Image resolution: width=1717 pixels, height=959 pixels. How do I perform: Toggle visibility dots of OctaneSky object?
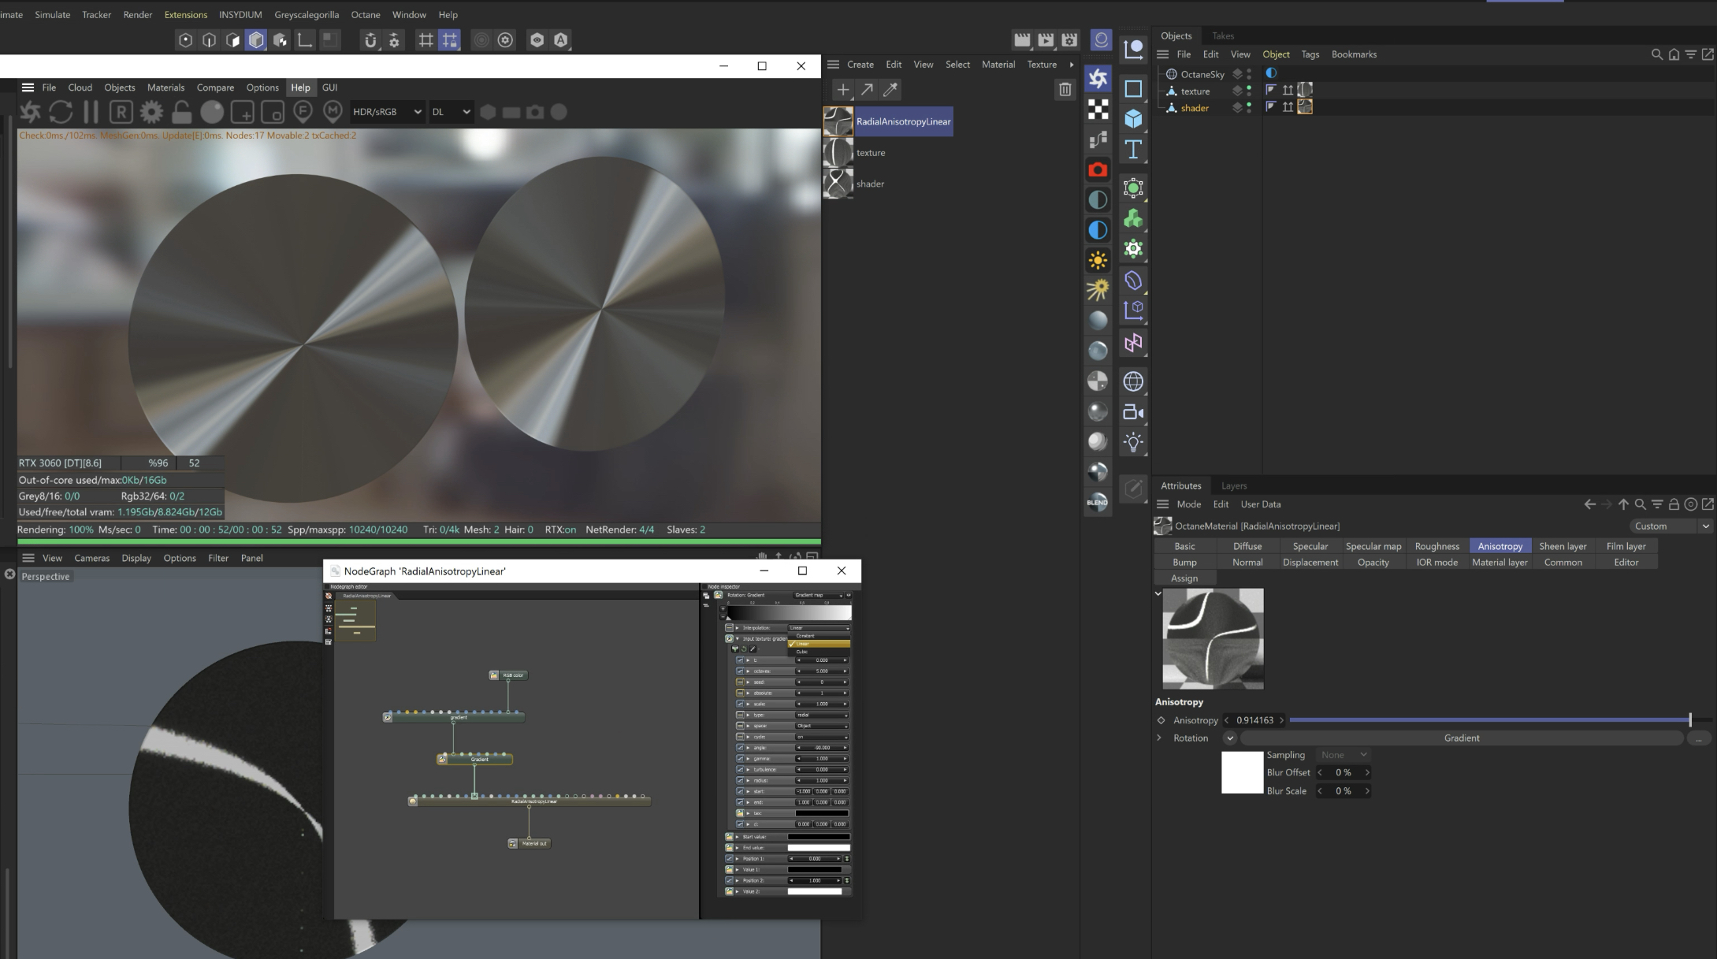pyautogui.click(x=1249, y=74)
